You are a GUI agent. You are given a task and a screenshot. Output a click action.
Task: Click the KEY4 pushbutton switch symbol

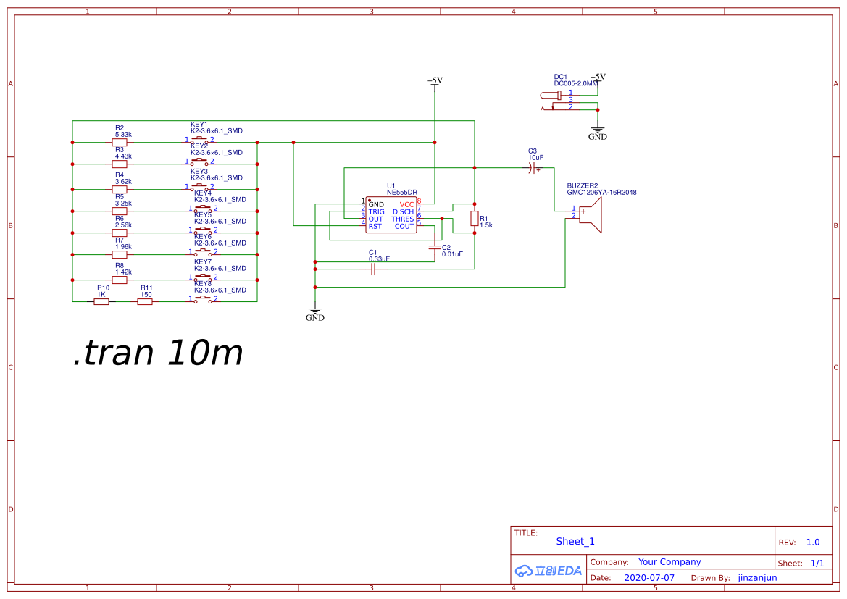(203, 209)
